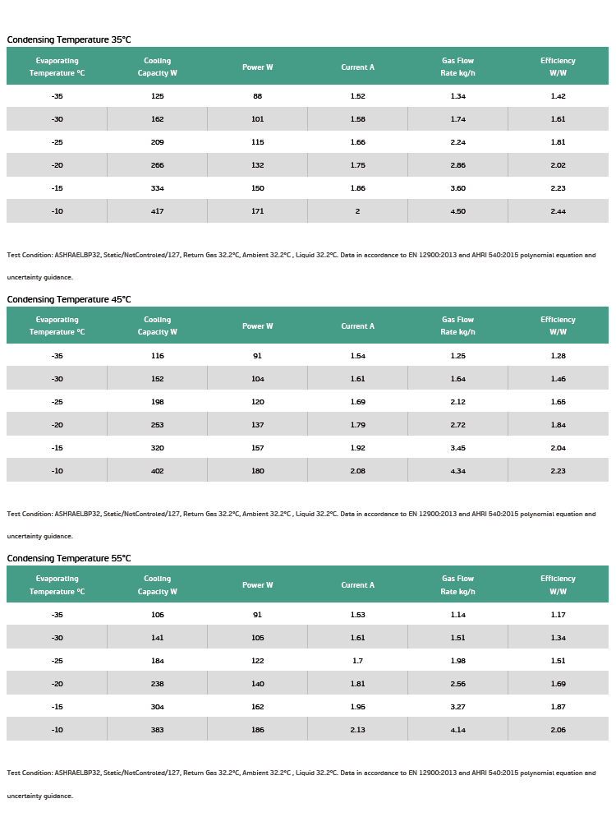
Task: Click the Cooling Capacity value 417 in the 35°C table
Action: tap(158, 211)
